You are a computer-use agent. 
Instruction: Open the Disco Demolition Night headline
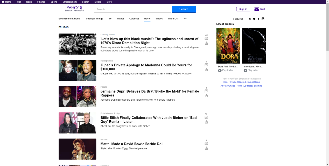pos(150,41)
